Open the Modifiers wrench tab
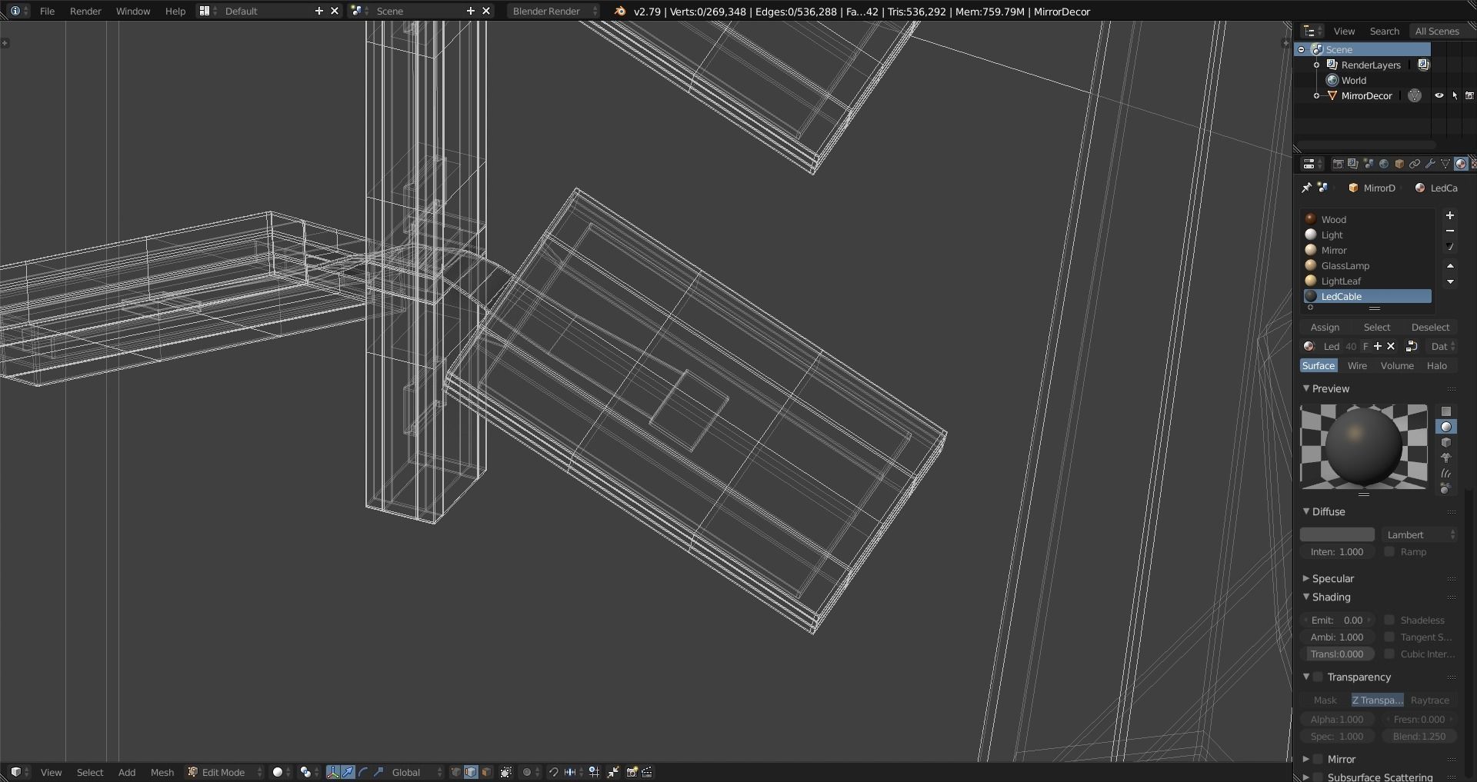The width and height of the screenshot is (1477, 782). click(x=1430, y=164)
